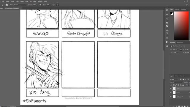Viewport: 190px width, 107px height.
Task: Hide the middle layer via eye icon
Action: tap(171, 93)
